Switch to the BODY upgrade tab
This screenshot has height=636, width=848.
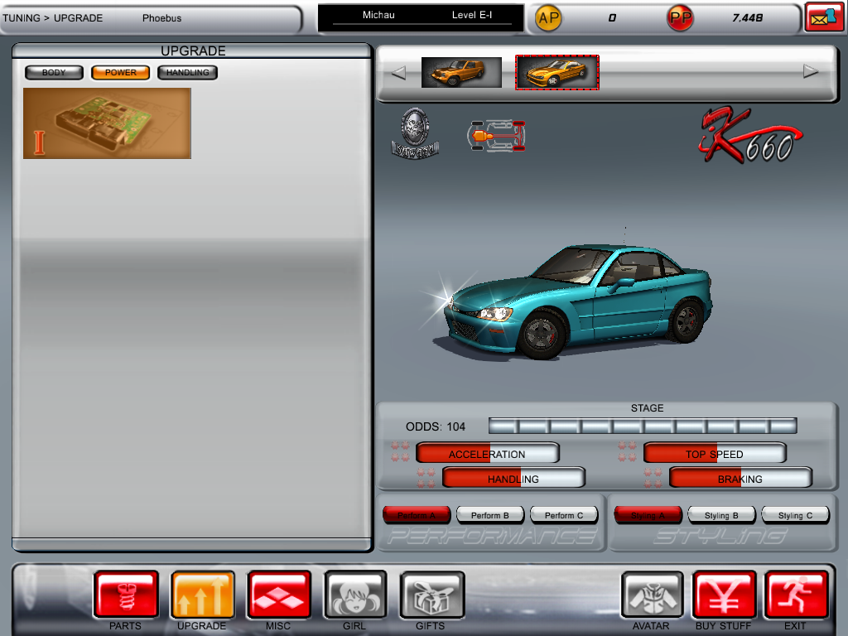coord(54,73)
